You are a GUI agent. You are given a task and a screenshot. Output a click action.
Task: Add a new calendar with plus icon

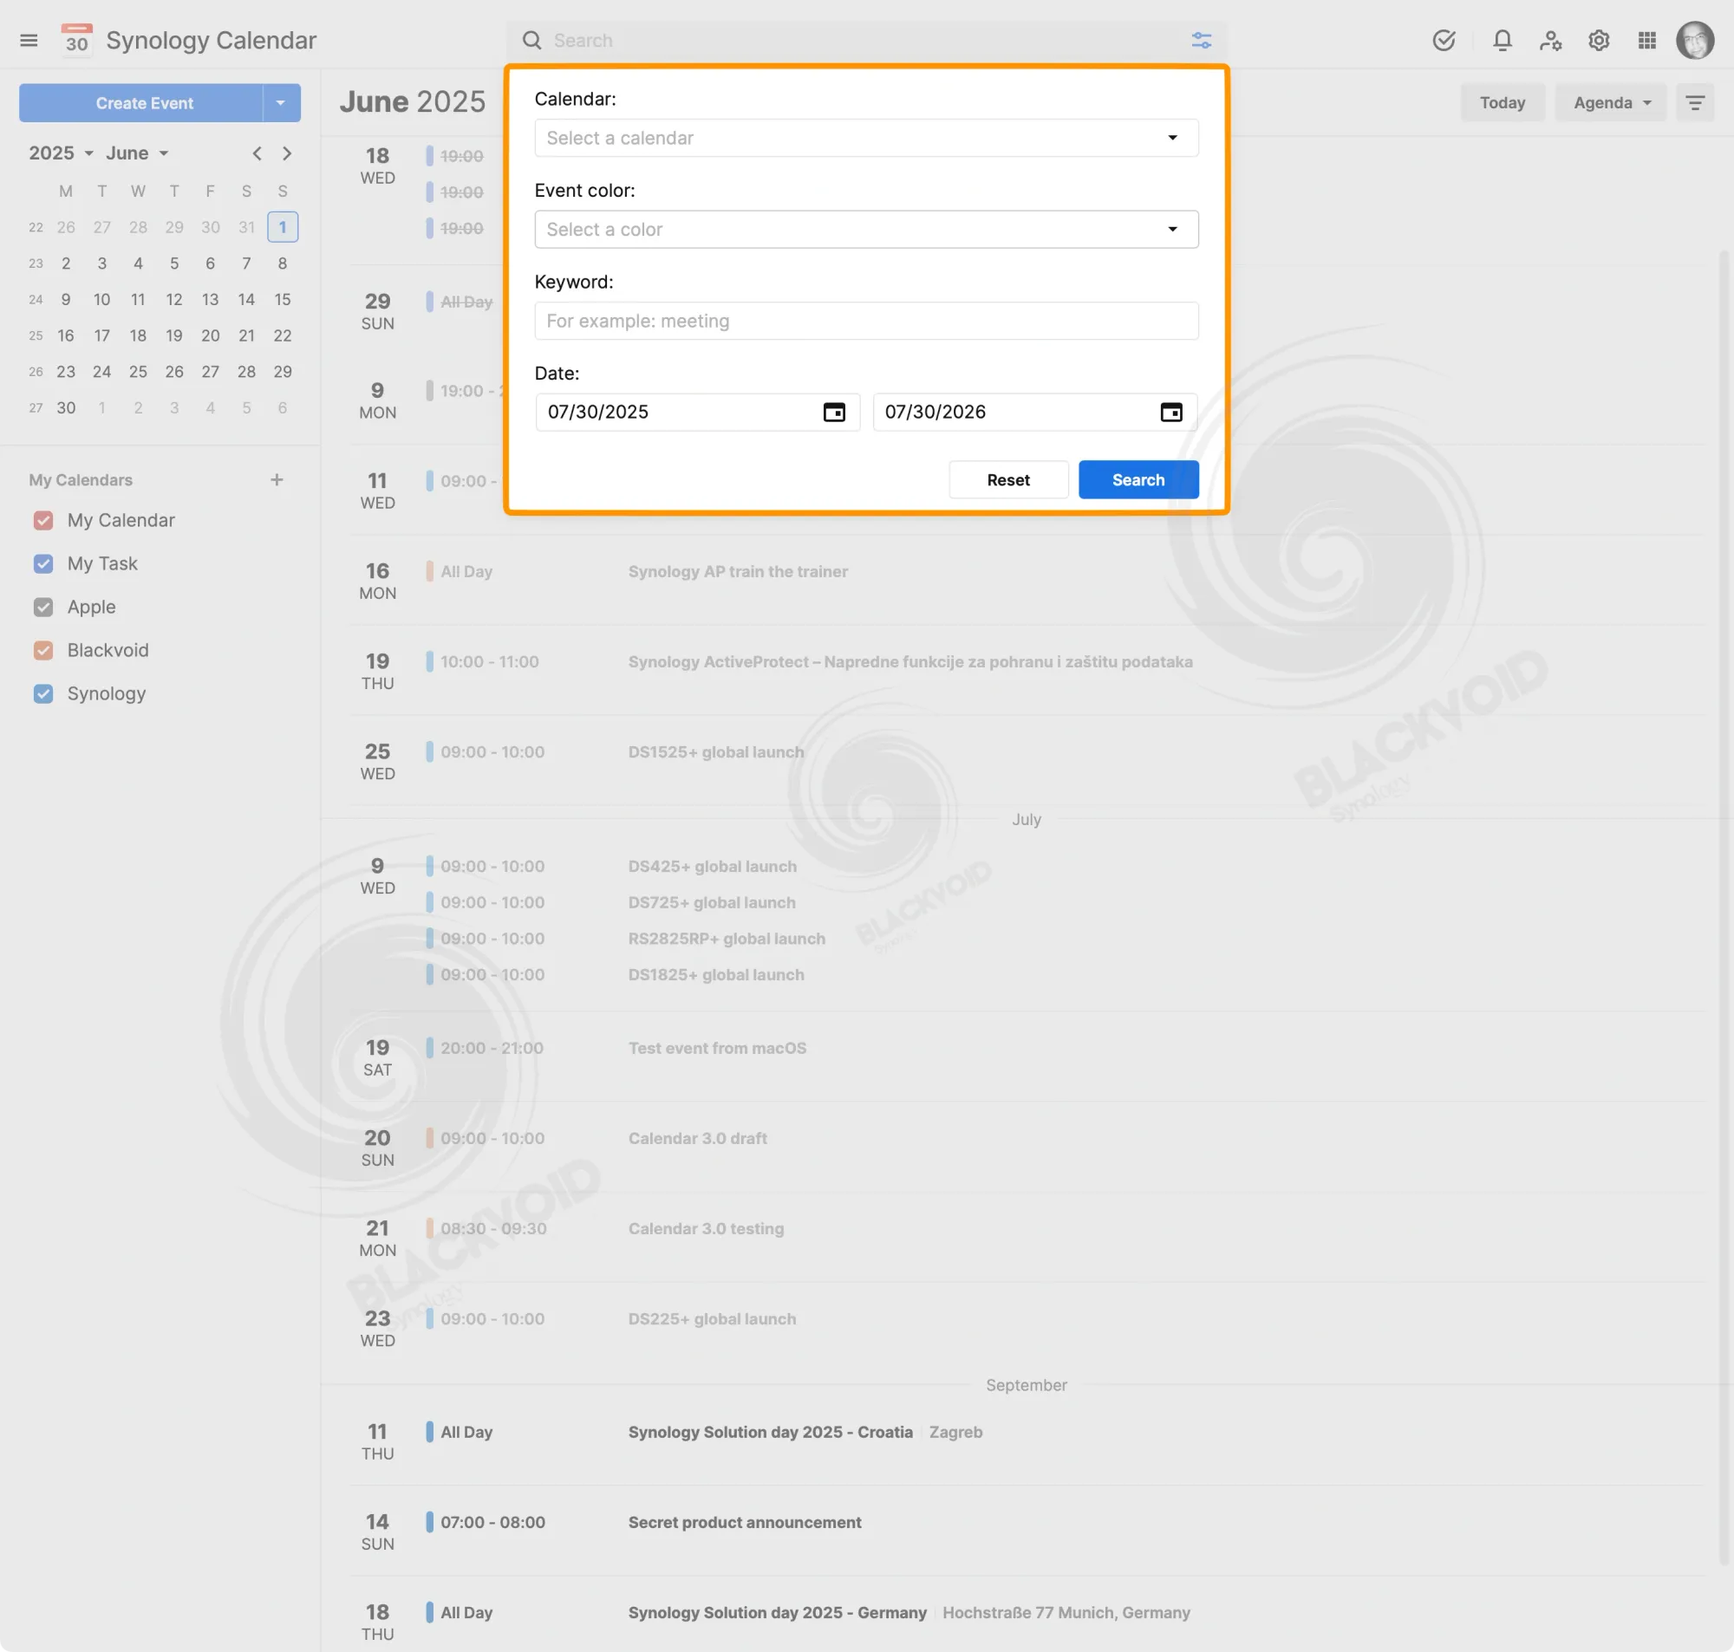277,480
